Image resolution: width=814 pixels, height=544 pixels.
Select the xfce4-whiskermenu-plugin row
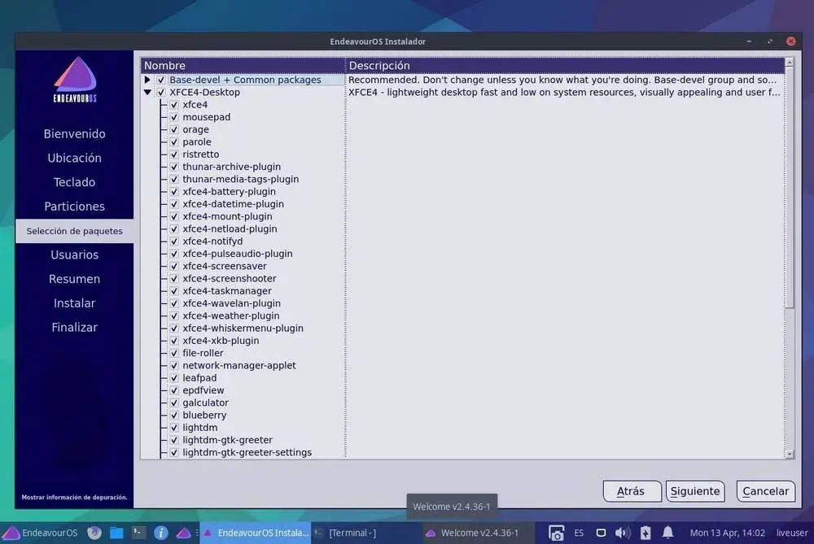pyautogui.click(x=243, y=329)
